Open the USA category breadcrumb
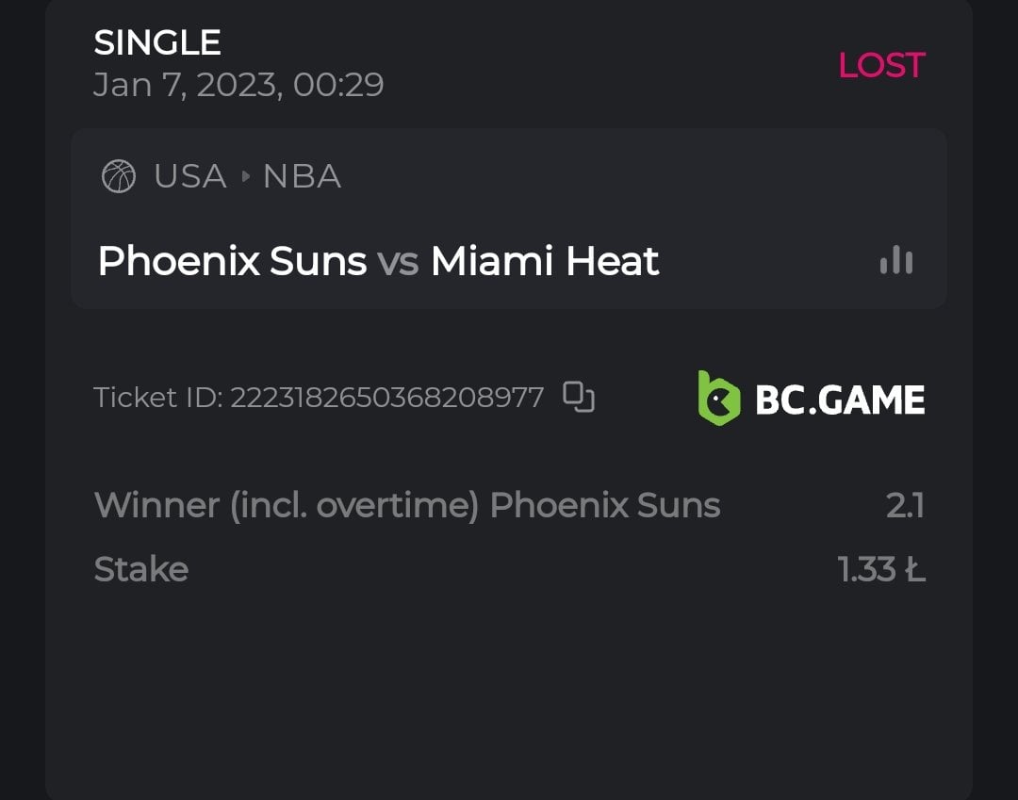The width and height of the screenshot is (1018, 800). click(189, 176)
